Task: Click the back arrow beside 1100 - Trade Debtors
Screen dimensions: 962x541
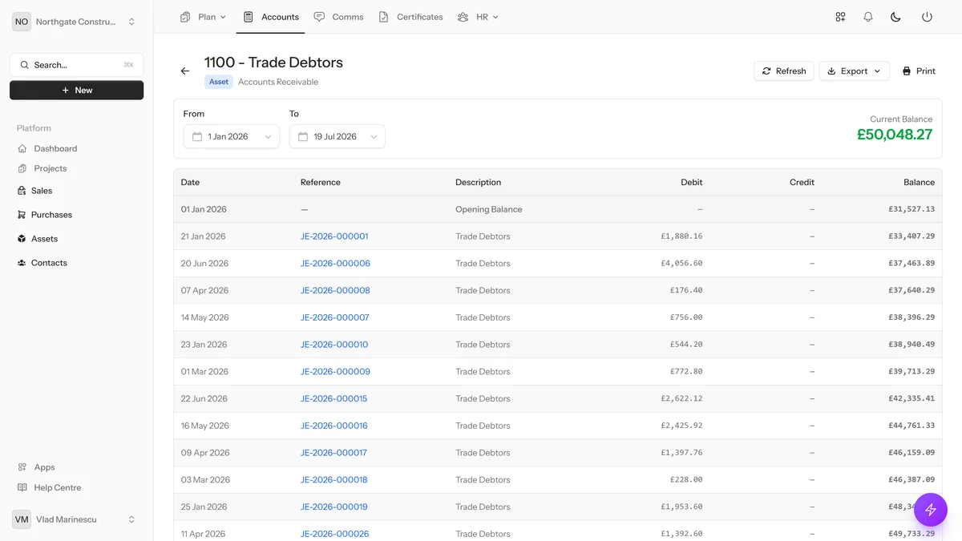Action: (x=185, y=71)
